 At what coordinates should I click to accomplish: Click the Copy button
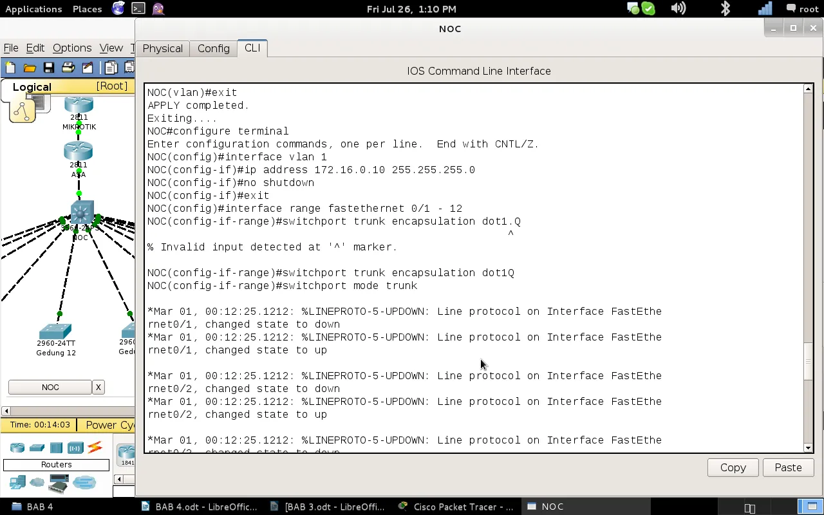pyautogui.click(x=733, y=467)
